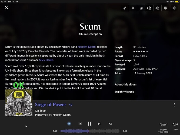
Task: Open 'Performed by Napalm Death' artist
Action: pyautogui.click(x=53, y=115)
